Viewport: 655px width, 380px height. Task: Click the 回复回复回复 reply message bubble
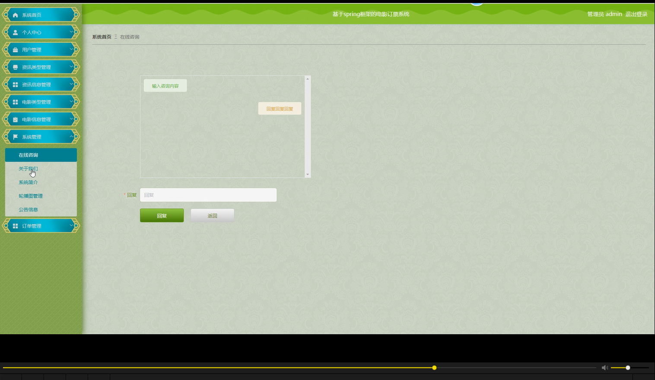coord(280,108)
